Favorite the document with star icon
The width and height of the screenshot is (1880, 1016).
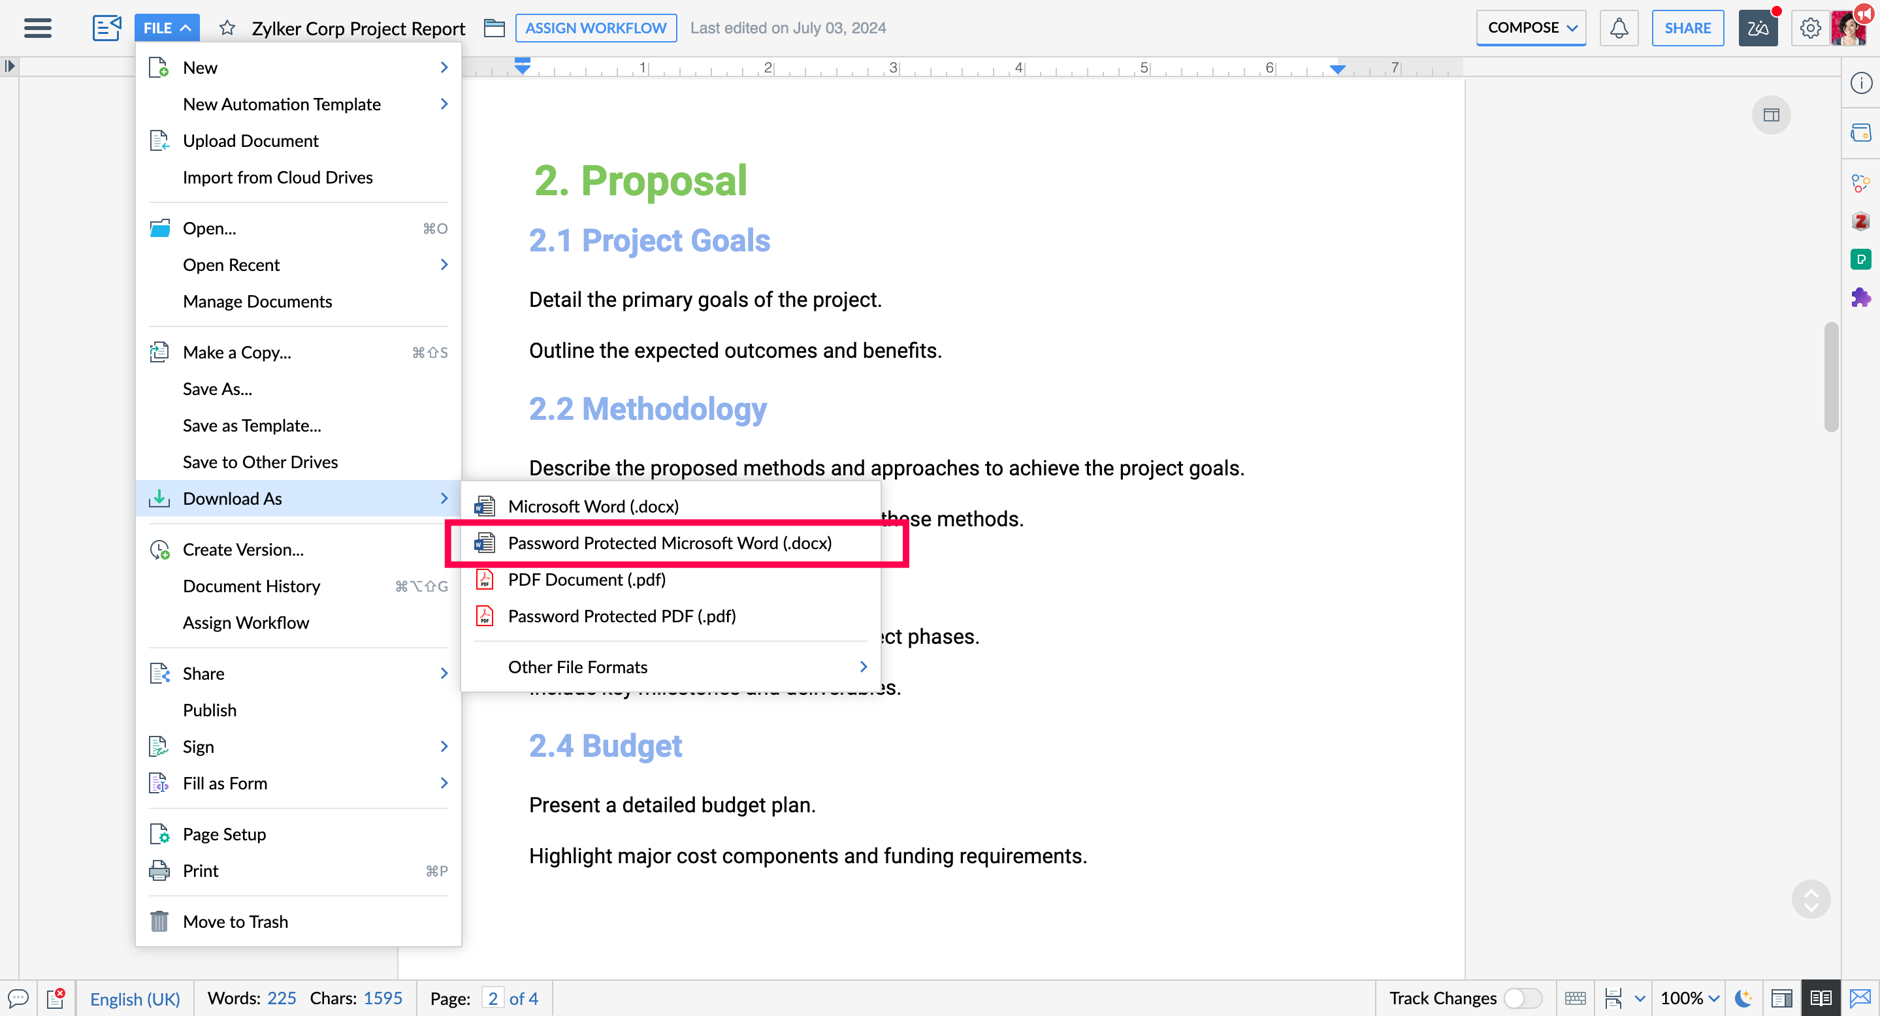tap(227, 27)
